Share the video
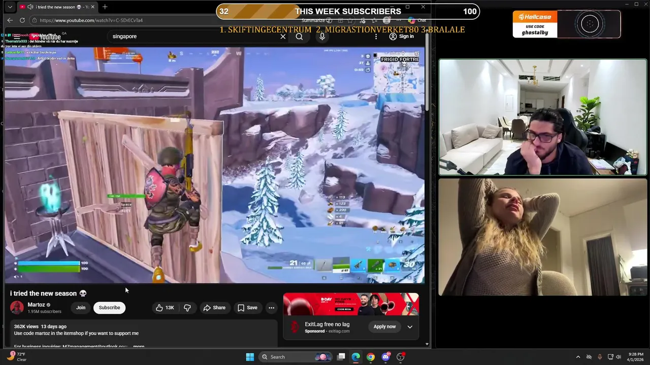This screenshot has height=365, width=650. 214,308
